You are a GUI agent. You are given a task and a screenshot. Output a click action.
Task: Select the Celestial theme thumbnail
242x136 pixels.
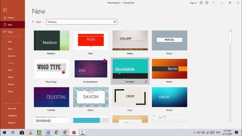click(51, 97)
